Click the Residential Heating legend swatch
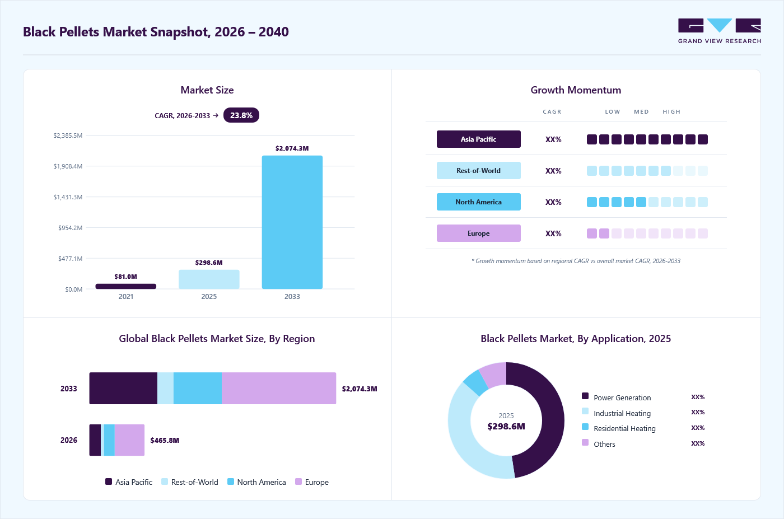The height and width of the screenshot is (519, 784). coord(585,427)
